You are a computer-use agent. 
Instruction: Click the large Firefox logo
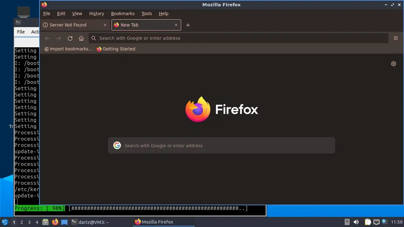click(x=222, y=109)
